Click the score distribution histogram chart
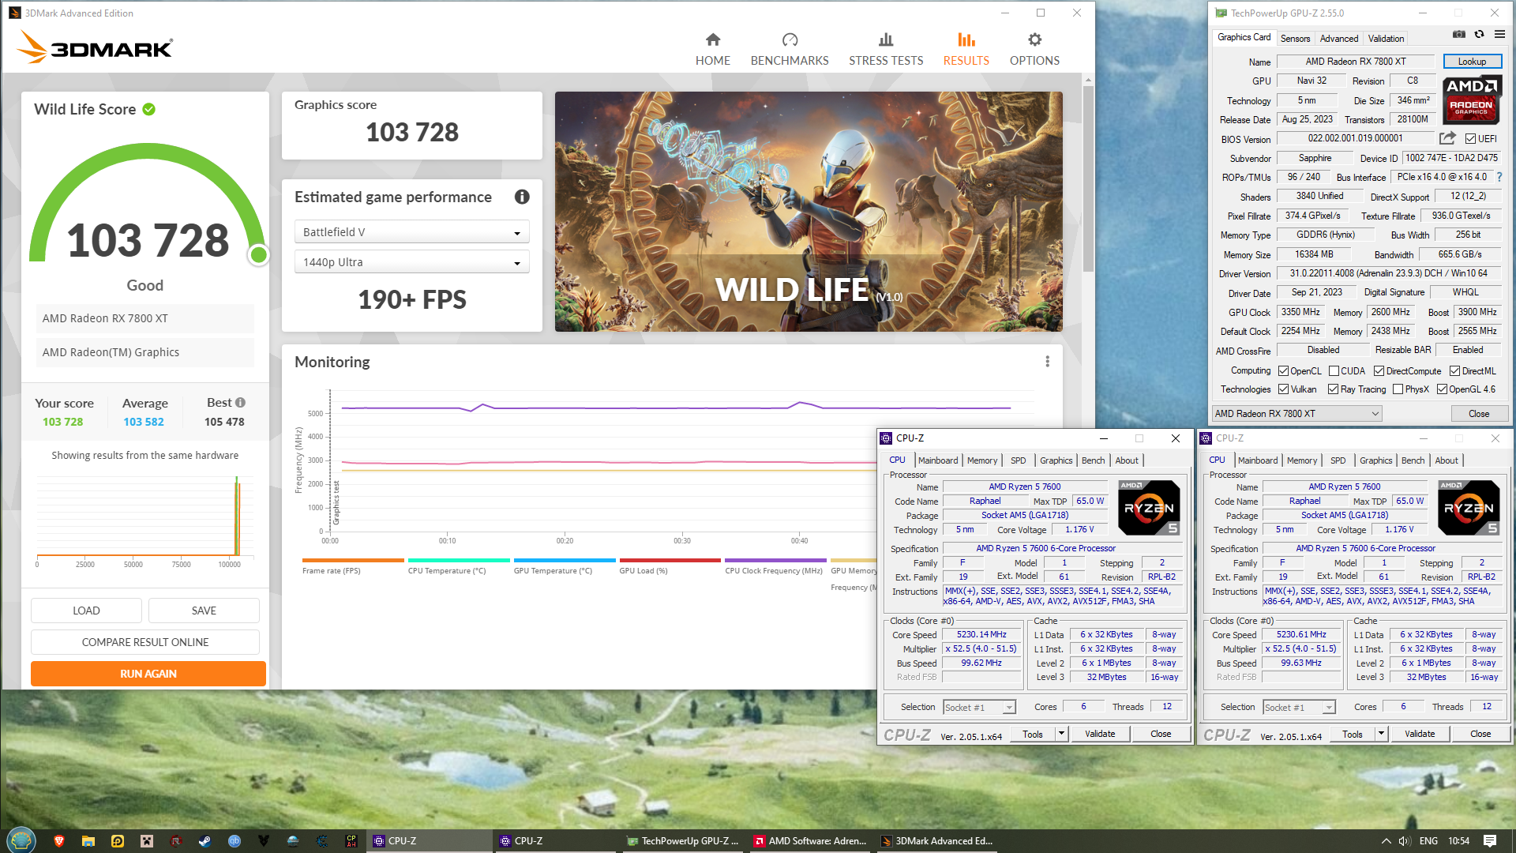This screenshot has height=853, width=1516. tap(144, 517)
